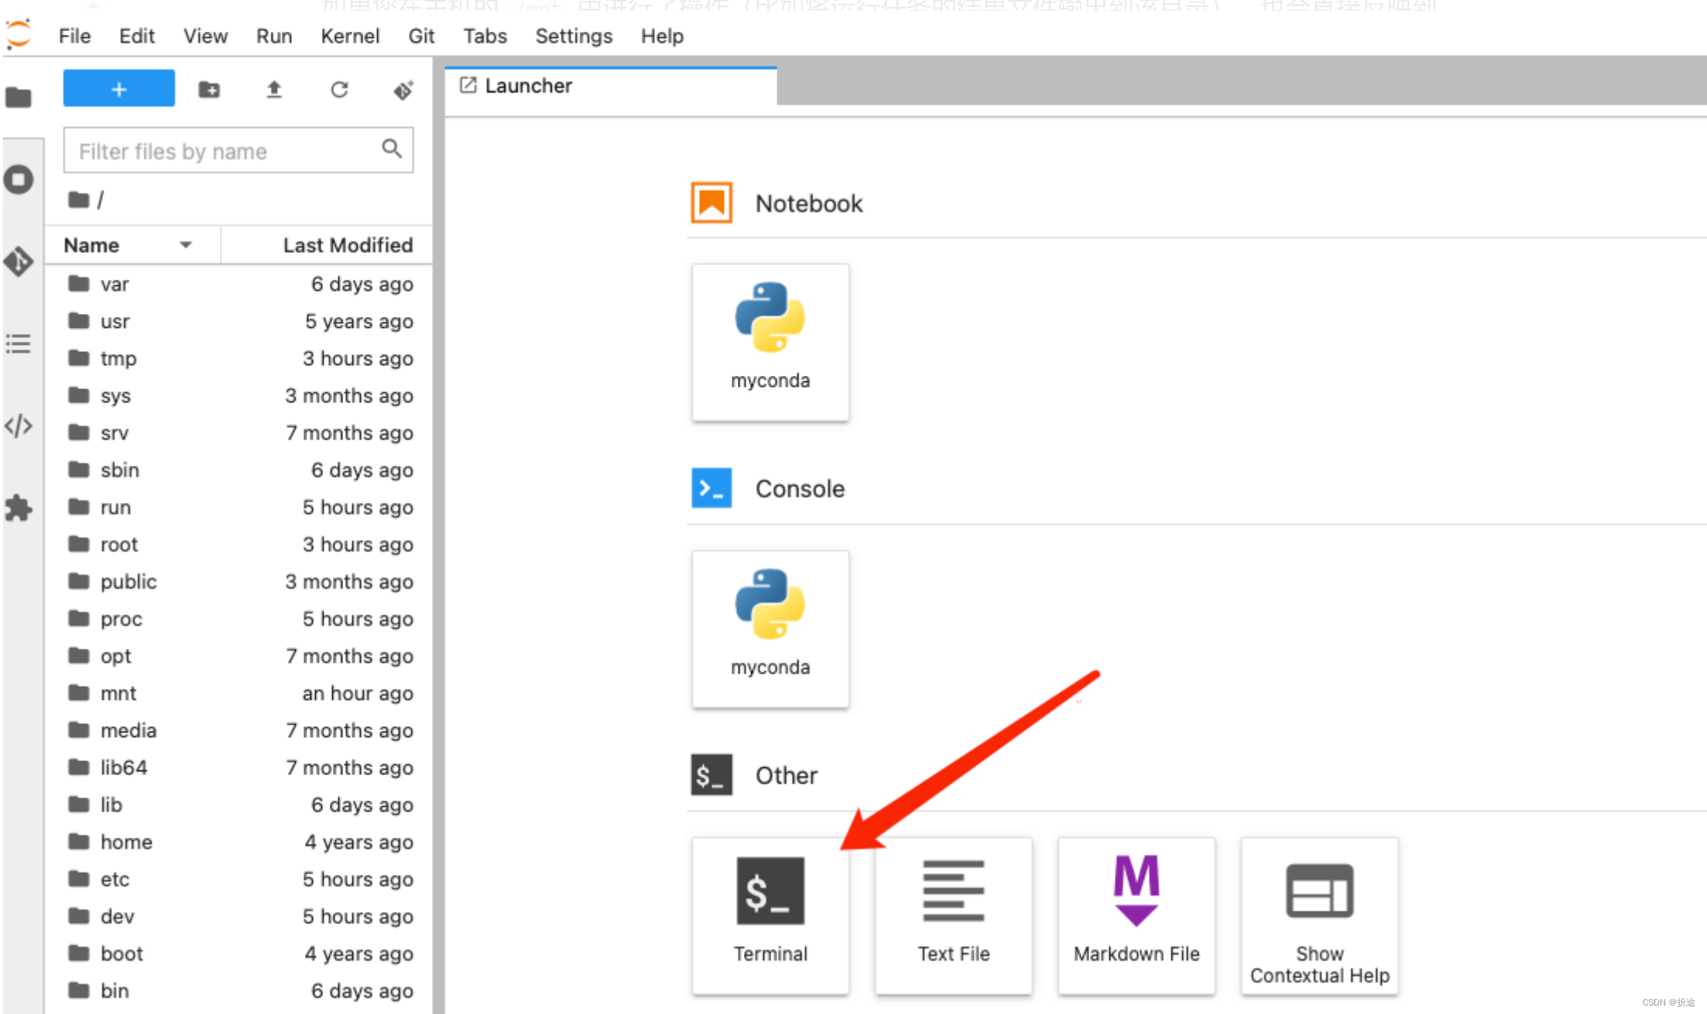This screenshot has height=1014, width=1707.
Task: Launch myconda Notebook kernel
Action: click(770, 341)
